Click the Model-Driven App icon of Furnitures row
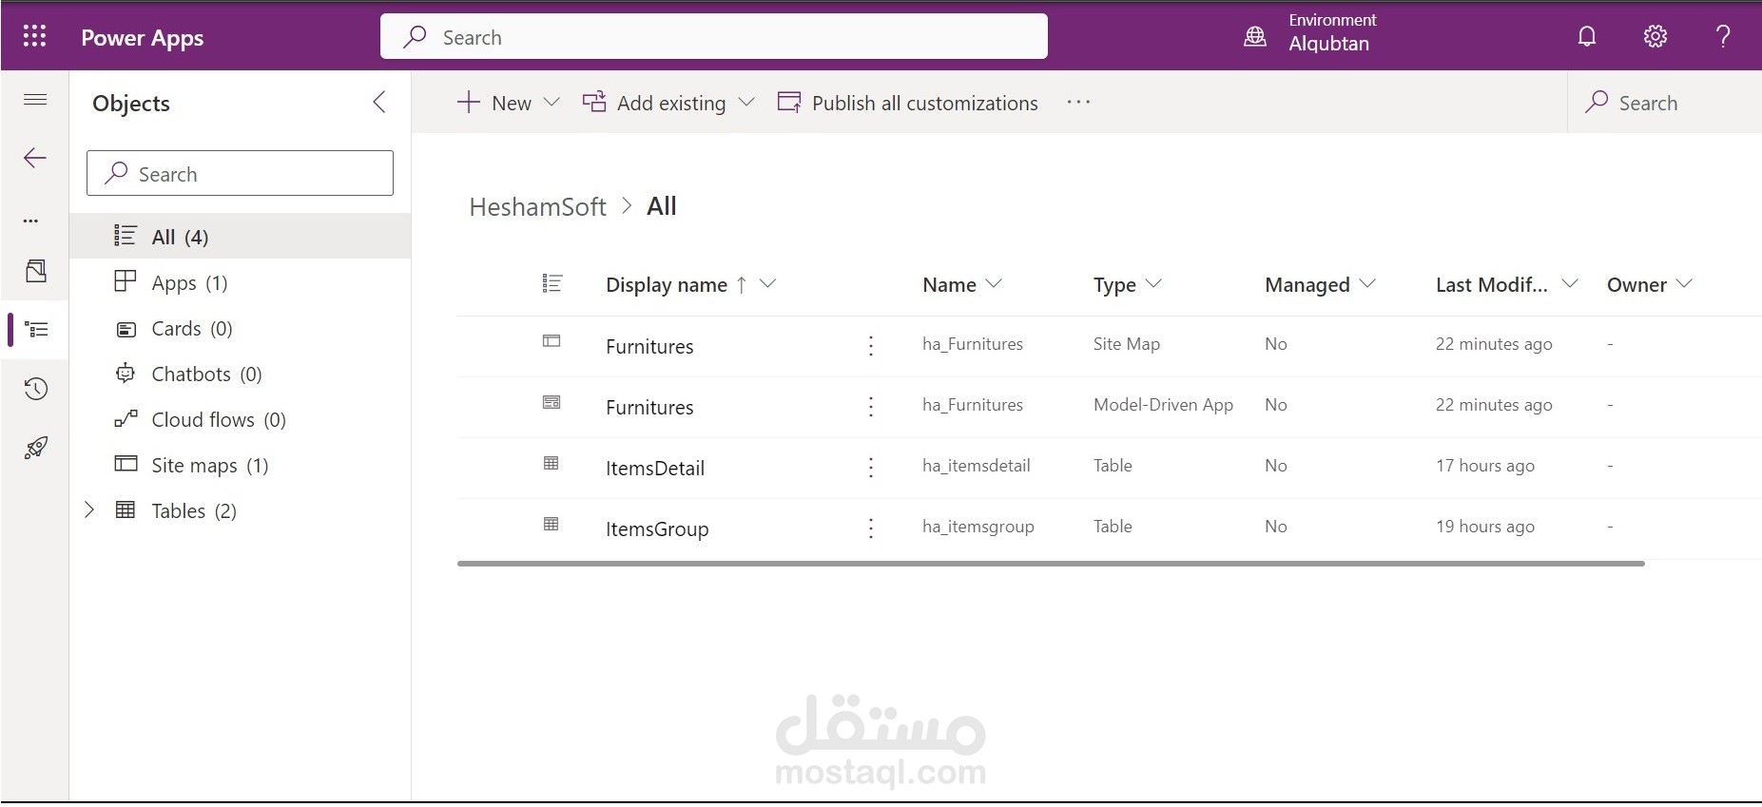Screen dimensions: 1762x807 point(552,402)
